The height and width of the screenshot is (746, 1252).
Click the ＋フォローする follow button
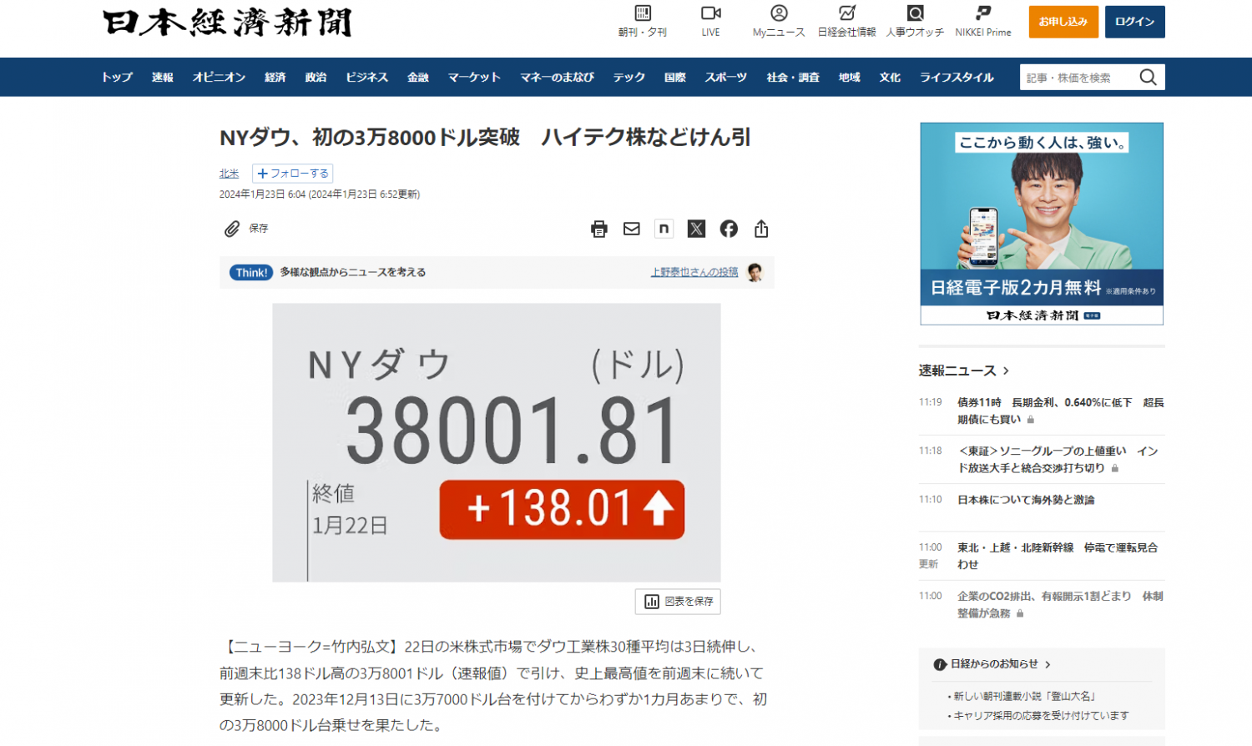292,174
